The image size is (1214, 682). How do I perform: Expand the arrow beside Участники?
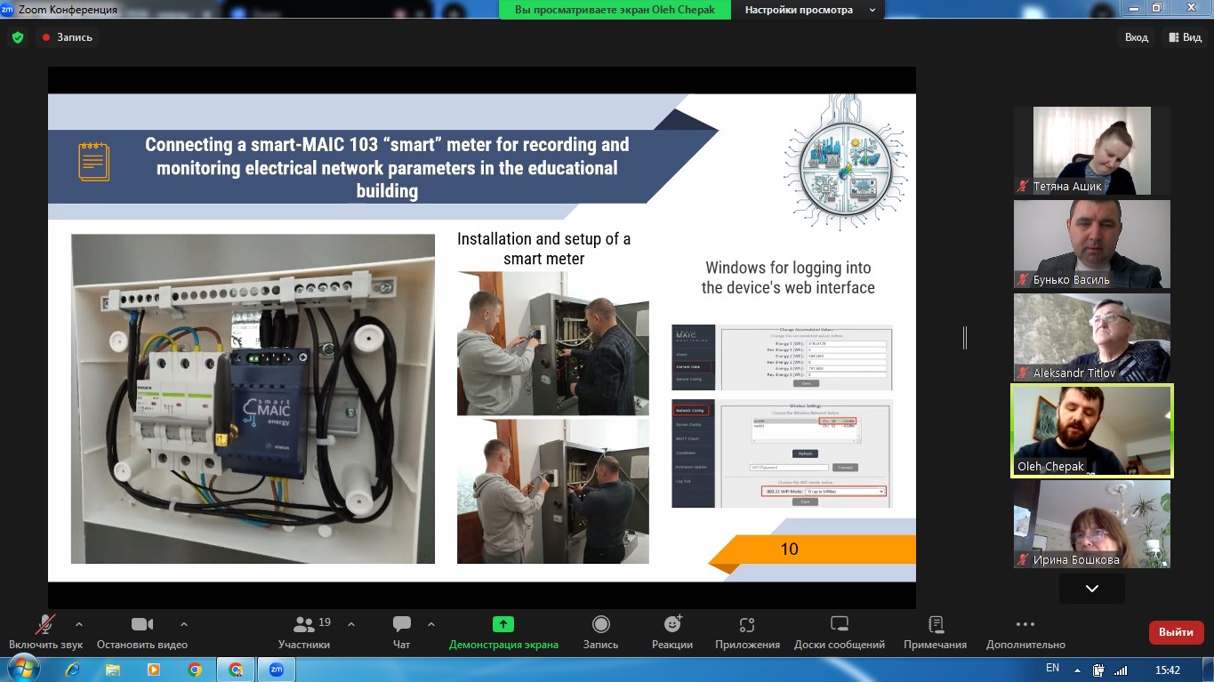coord(351,623)
